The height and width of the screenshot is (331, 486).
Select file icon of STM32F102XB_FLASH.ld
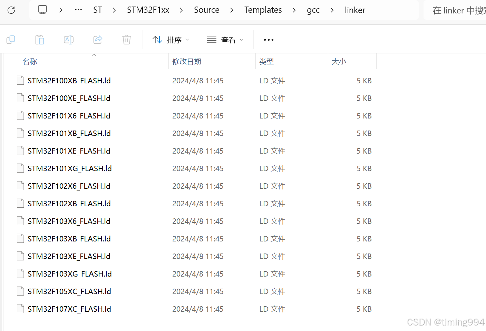pos(20,204)
